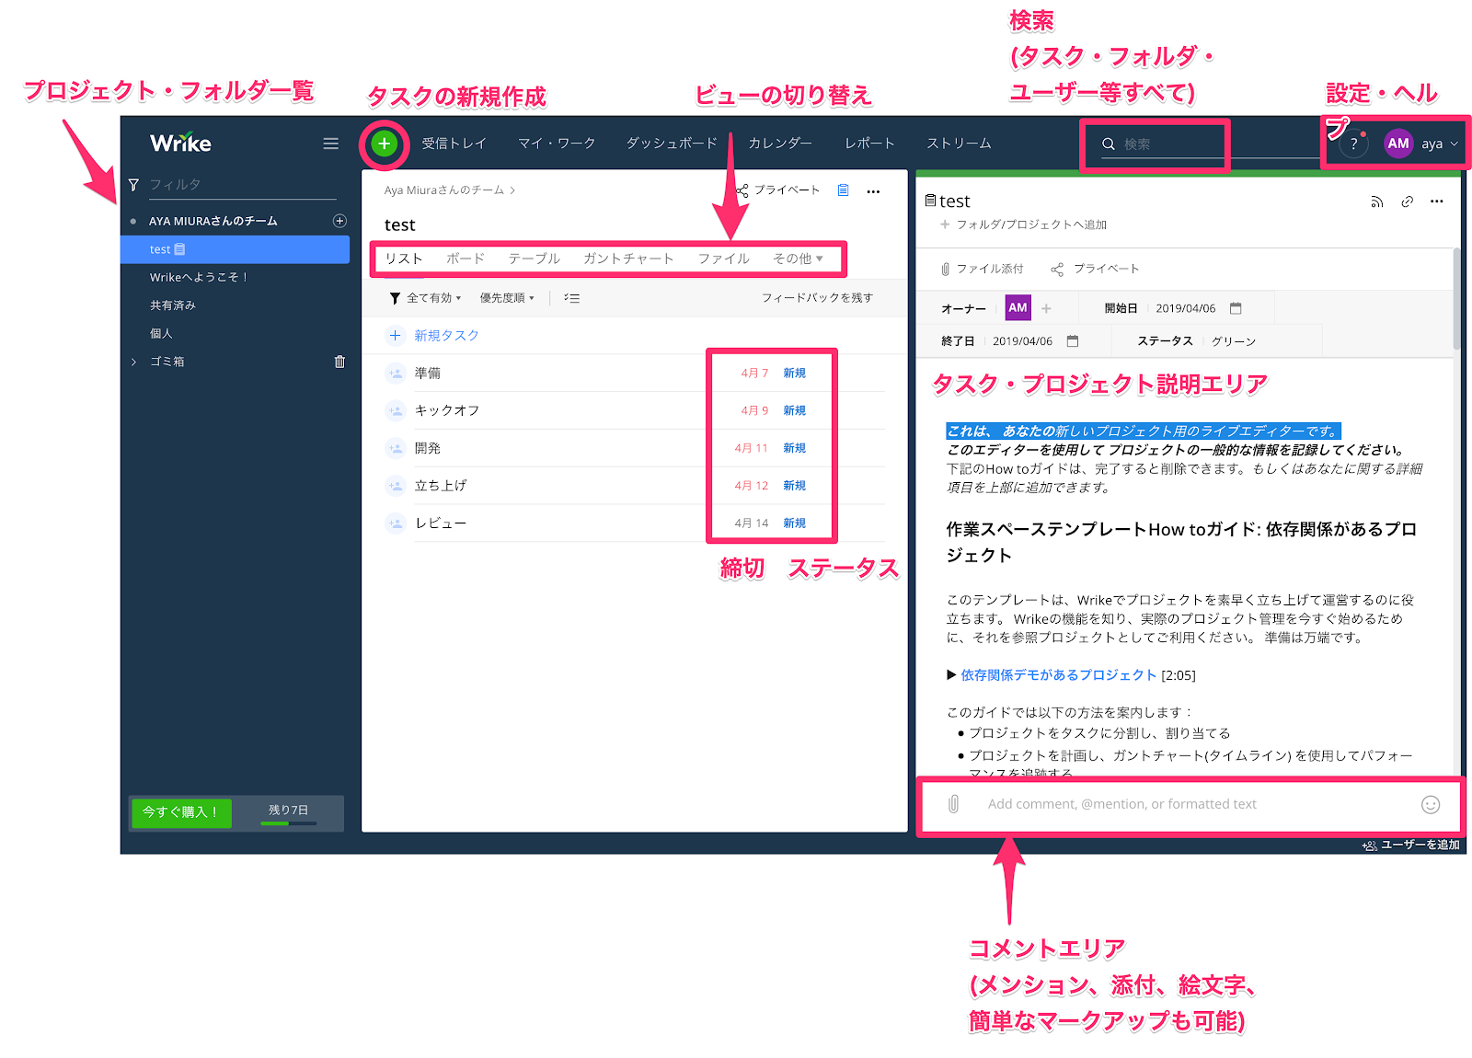
Task: Click the share icon next to プライベート in list
Action: (743, 190)
